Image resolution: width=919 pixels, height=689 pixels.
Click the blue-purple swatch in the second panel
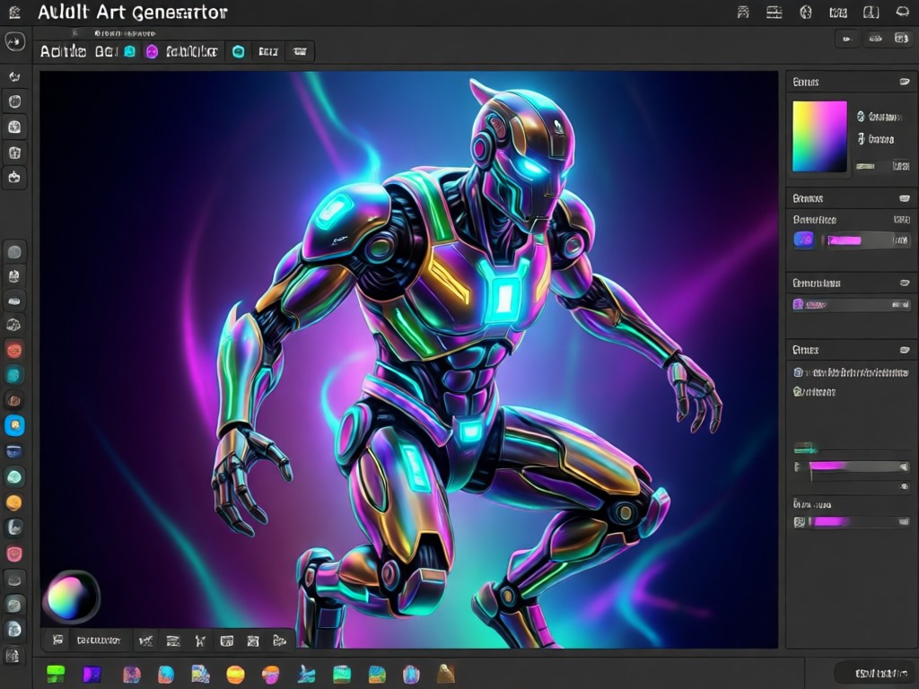point(803,240)
